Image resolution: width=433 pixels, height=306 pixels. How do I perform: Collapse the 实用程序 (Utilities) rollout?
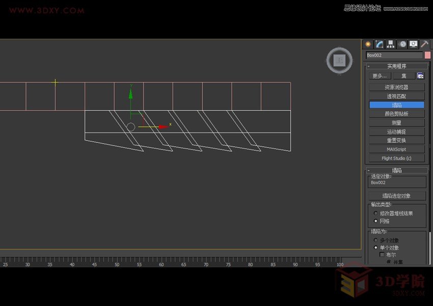point(368,65)
